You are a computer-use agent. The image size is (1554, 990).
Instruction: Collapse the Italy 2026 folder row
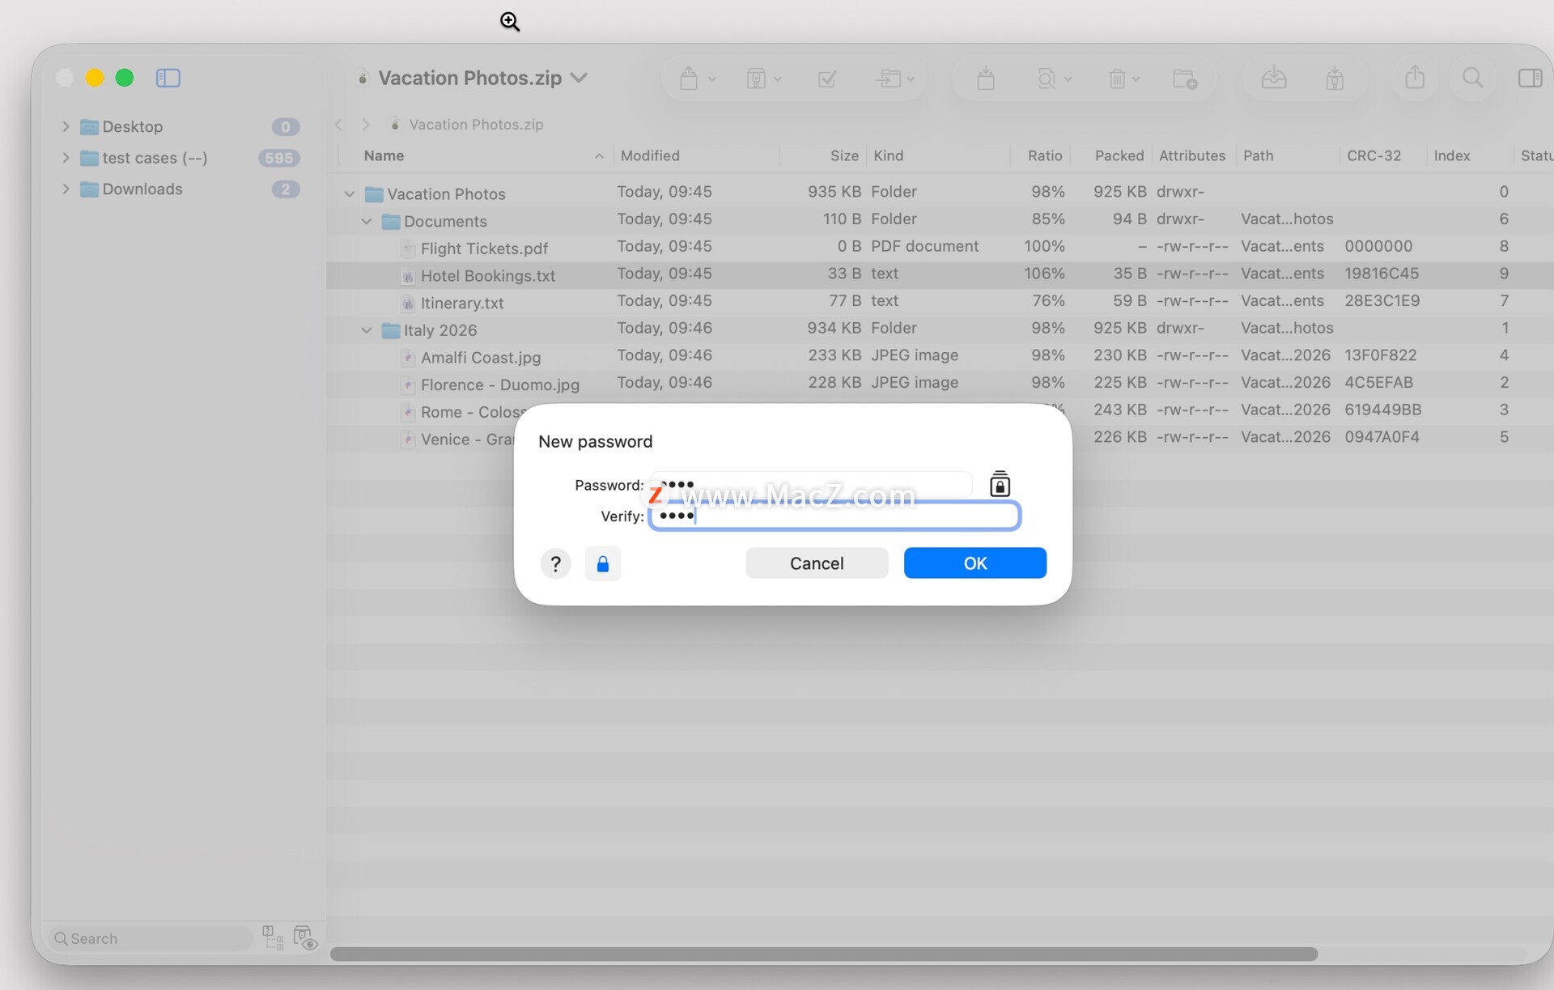pyautogui.click(x=367, y=330)
